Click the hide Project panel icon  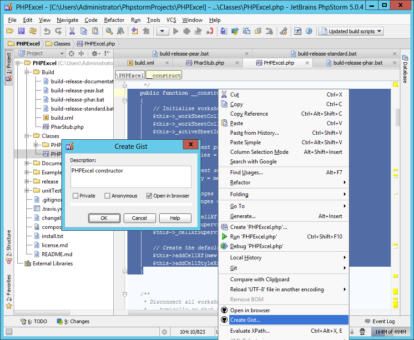point(107,54)
